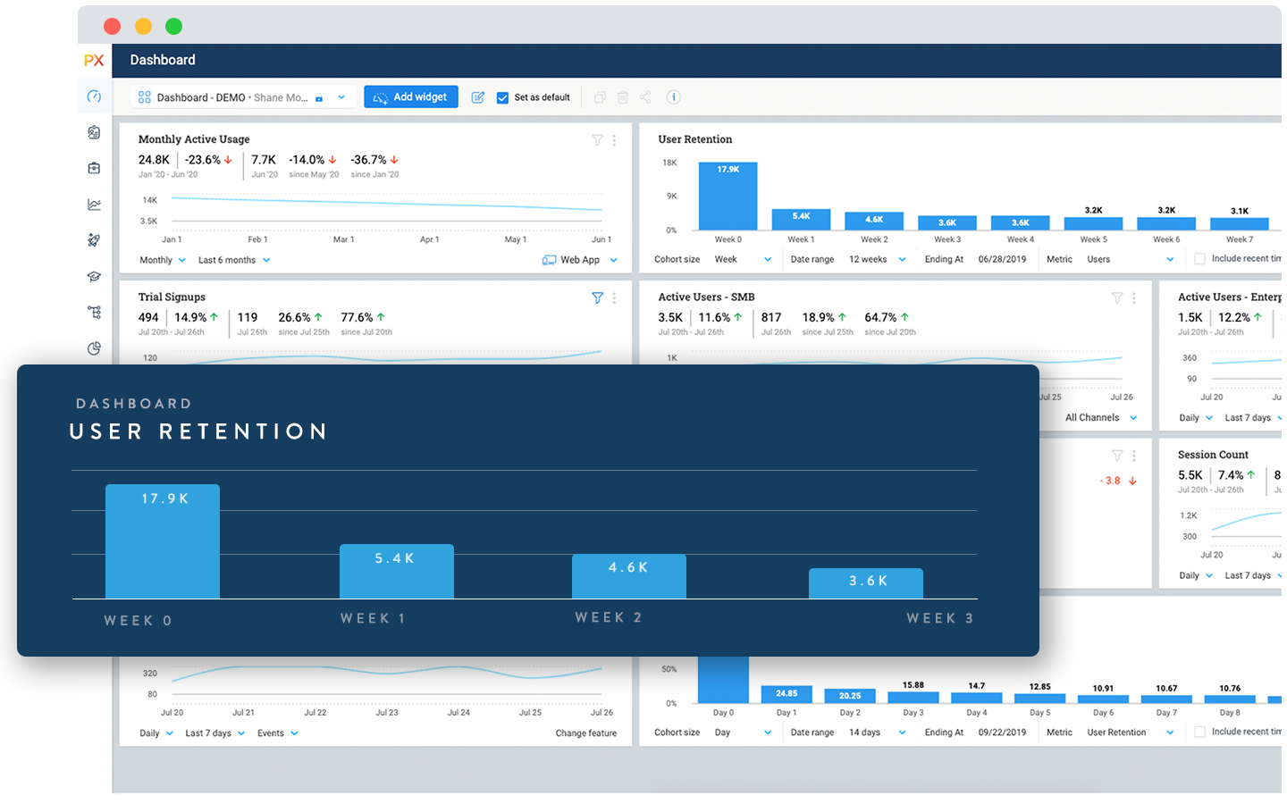Viewport: 1287px width, 804px height.
Task: Click the edit dashboard pencil icon
Action: pos(478,97)
